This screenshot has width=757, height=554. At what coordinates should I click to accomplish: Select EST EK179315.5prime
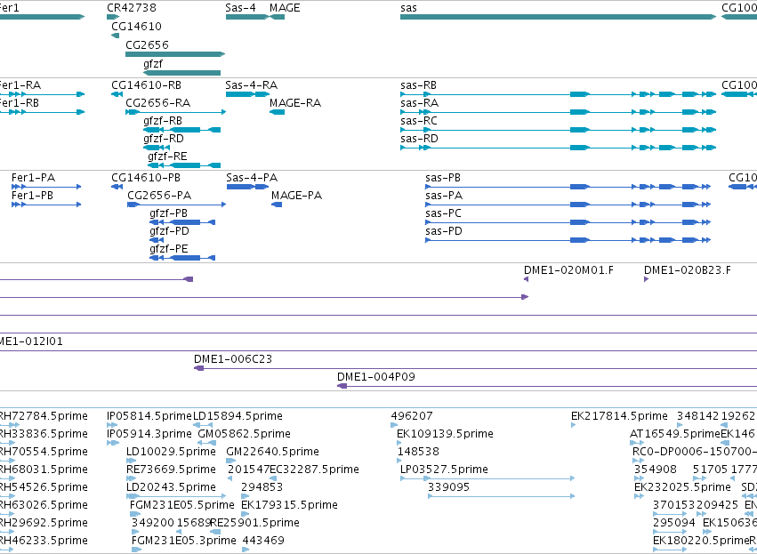[246, 514]
